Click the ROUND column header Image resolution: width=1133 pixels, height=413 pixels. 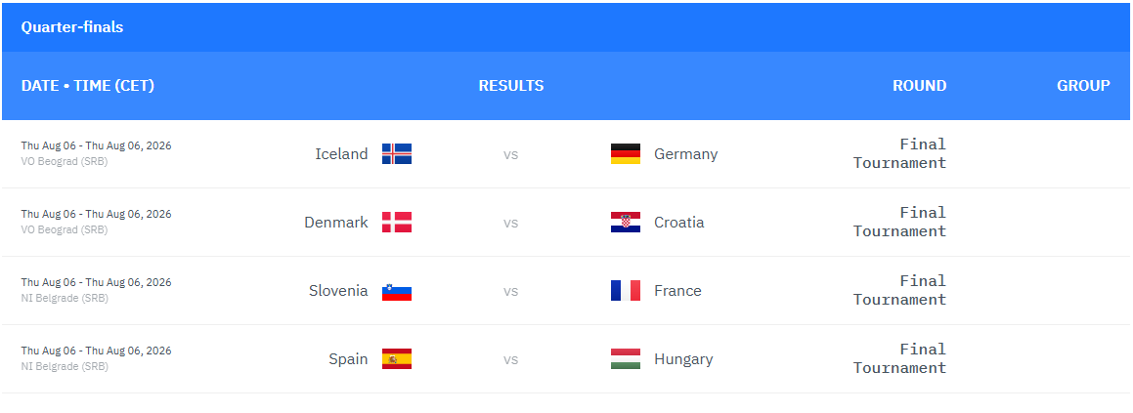point(919,86)
